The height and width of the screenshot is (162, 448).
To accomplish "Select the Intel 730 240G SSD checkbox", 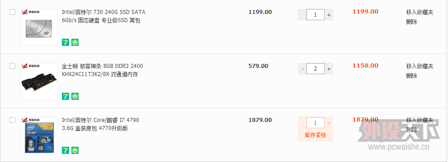I will (12, 12).
